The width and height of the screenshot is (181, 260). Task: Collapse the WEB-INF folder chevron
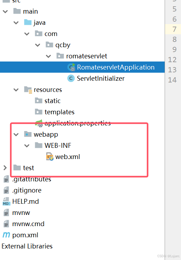point(27,146)
